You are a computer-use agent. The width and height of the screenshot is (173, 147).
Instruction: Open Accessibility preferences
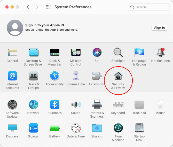(x=55, y=76)
